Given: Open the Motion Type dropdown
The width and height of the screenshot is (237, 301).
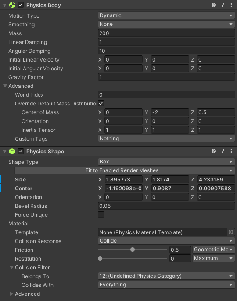Looking at the screenshot, I should coord(166,15).
